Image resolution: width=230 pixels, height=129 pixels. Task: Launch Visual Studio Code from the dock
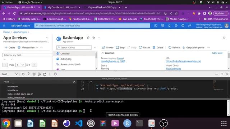pyautogui.click(x=79, y=123)
